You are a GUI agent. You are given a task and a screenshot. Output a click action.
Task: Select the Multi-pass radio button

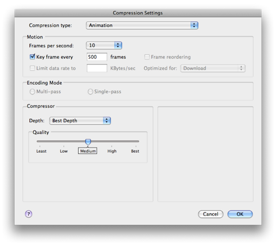coord(32,92)
